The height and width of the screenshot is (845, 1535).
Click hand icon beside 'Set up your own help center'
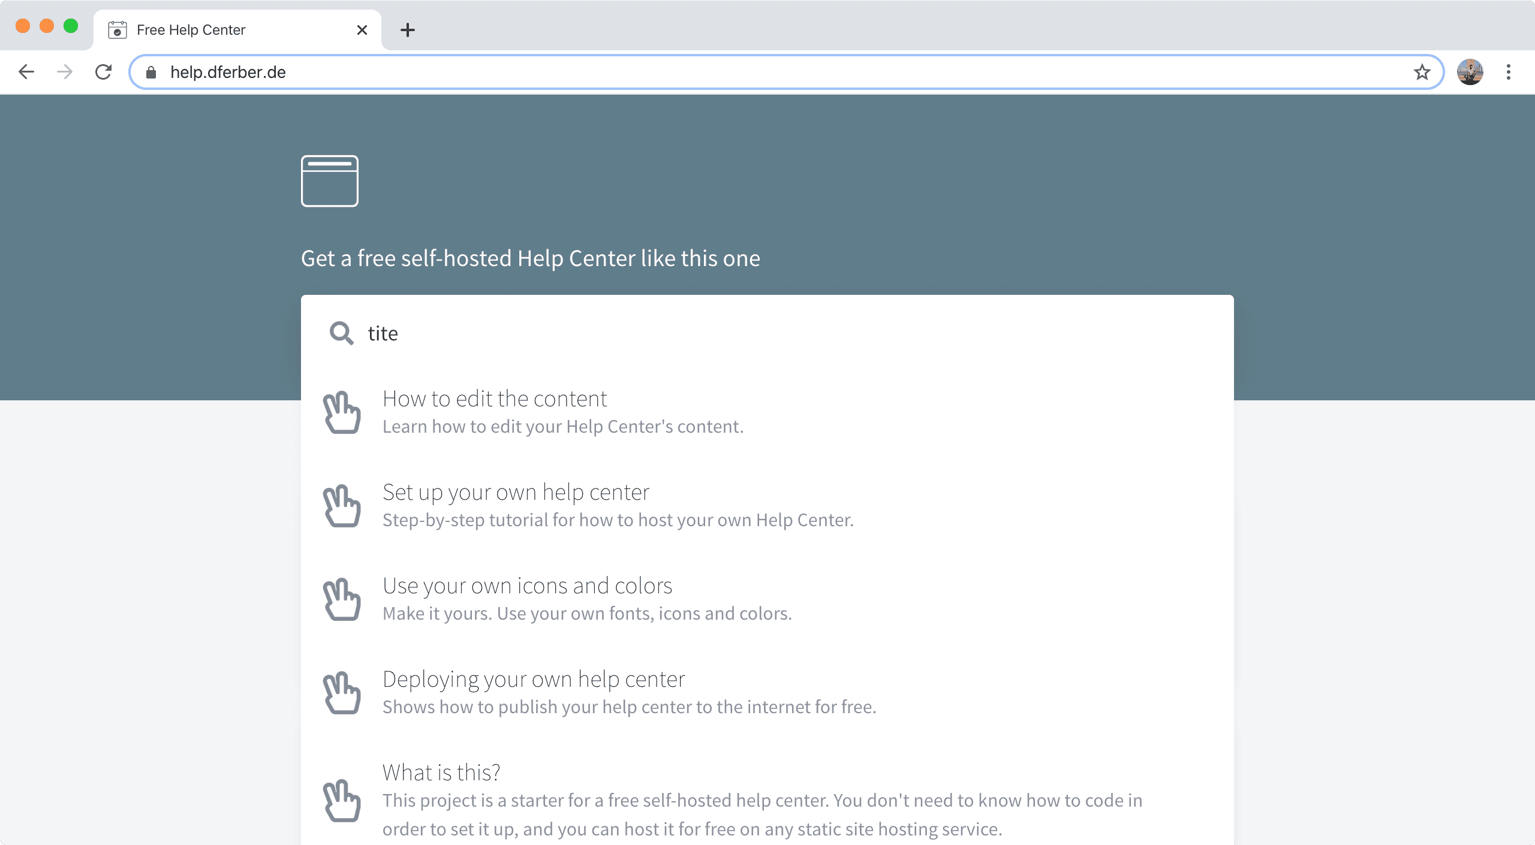342,506
